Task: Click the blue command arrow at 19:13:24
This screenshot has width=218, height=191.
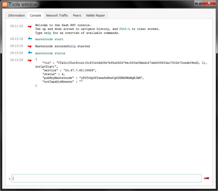Action: click(x=30, y=52)
